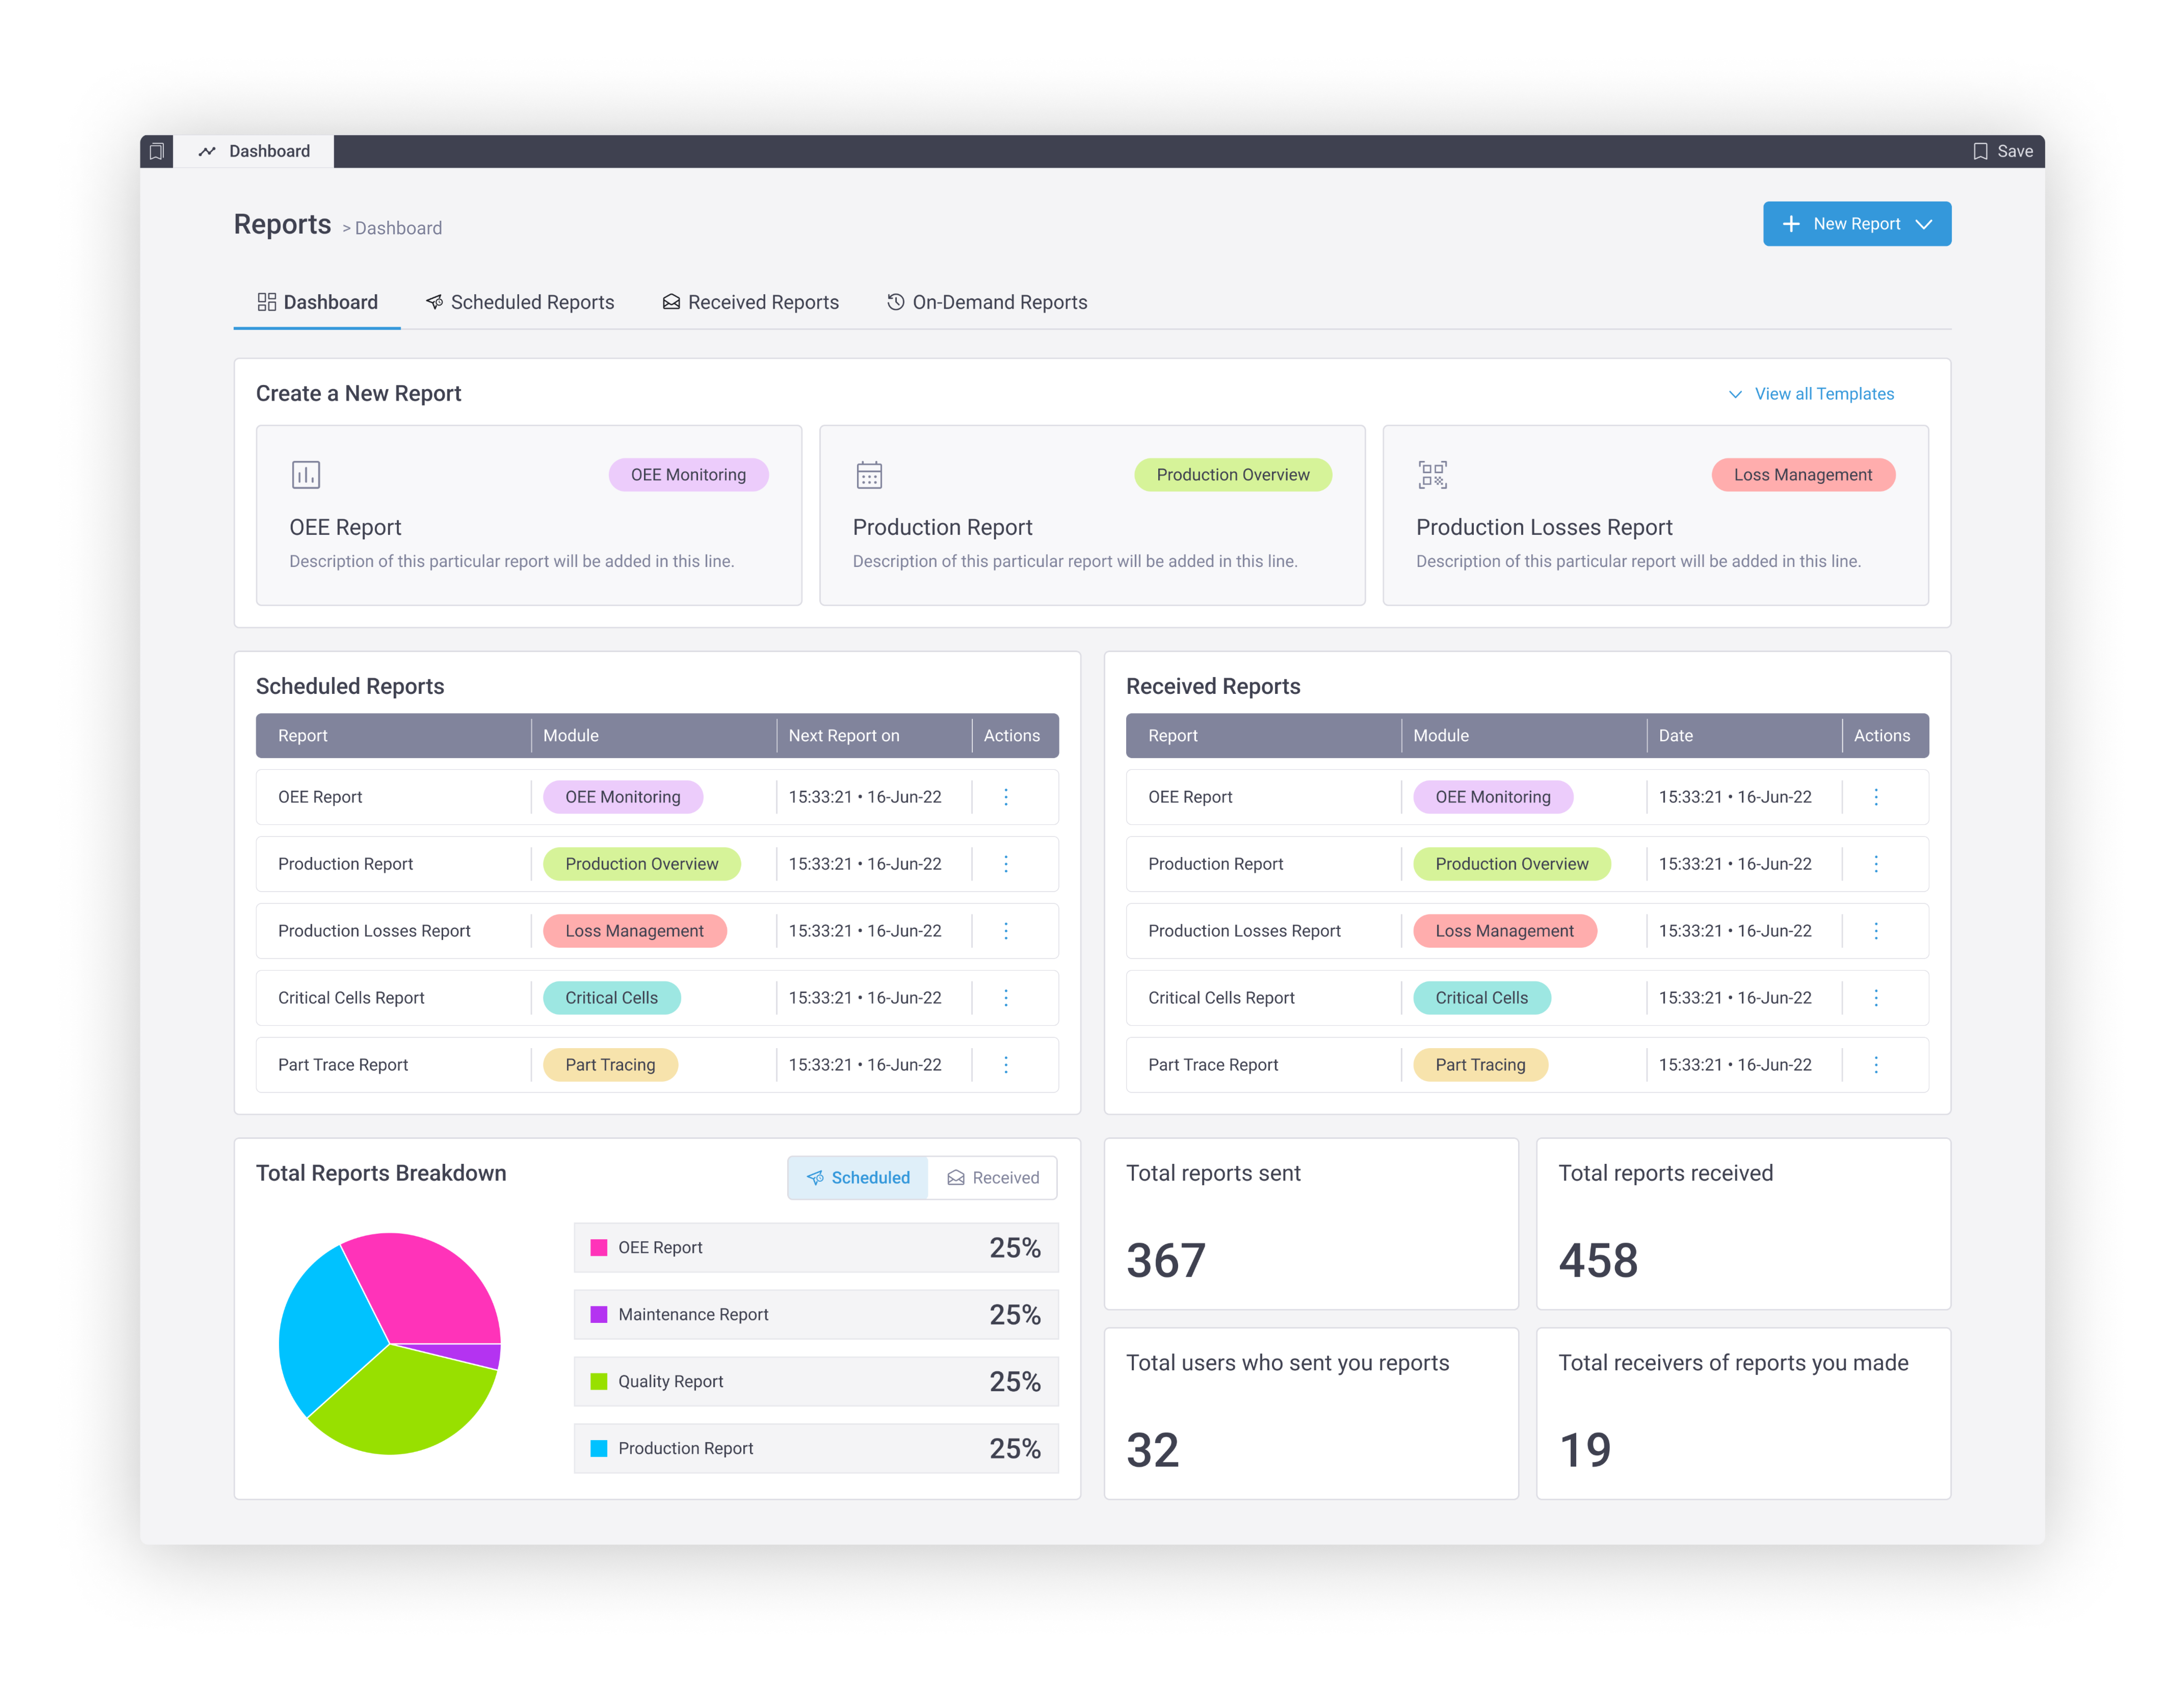Image resolution: width=2184 pixels, height=1689 pixels.
Task: Click the New Report button
Action: pyautogui.click(x=1857, y=224)
